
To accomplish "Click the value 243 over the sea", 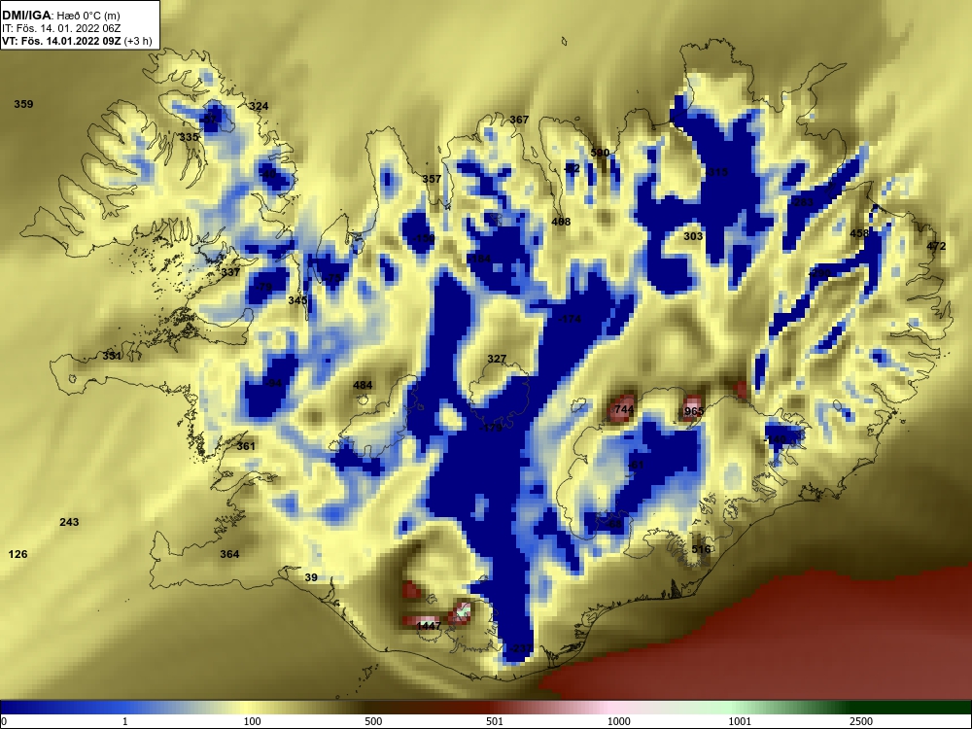I will coord(69,523).
